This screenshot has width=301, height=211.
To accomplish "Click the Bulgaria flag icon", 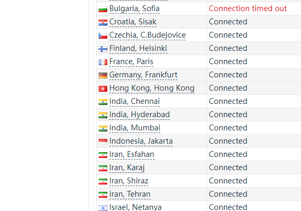I will coord(103,9).
